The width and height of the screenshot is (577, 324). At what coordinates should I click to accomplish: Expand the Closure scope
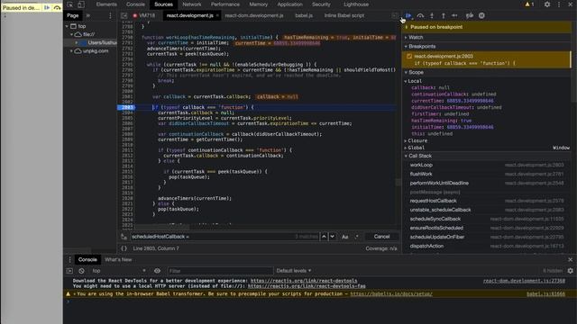417,140
